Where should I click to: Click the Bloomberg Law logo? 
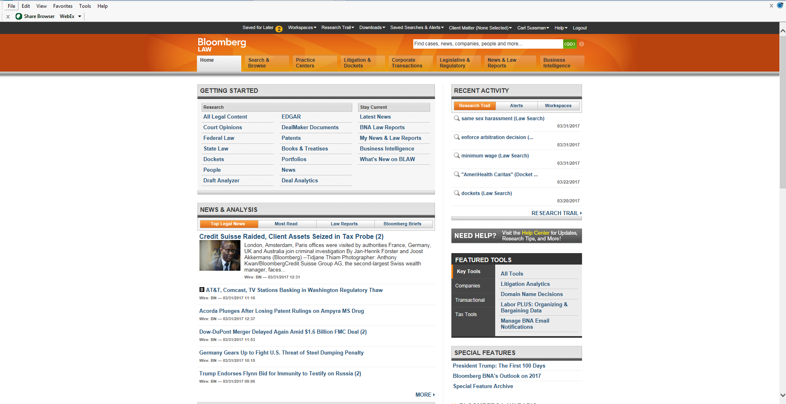[222, 45]
